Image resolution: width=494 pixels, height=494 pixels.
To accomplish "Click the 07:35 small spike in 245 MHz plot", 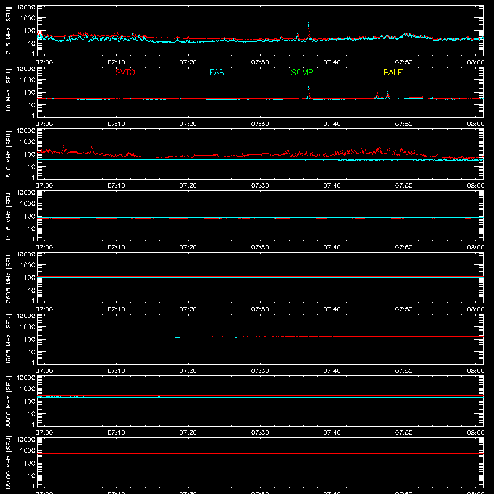I will coord(298,36).
